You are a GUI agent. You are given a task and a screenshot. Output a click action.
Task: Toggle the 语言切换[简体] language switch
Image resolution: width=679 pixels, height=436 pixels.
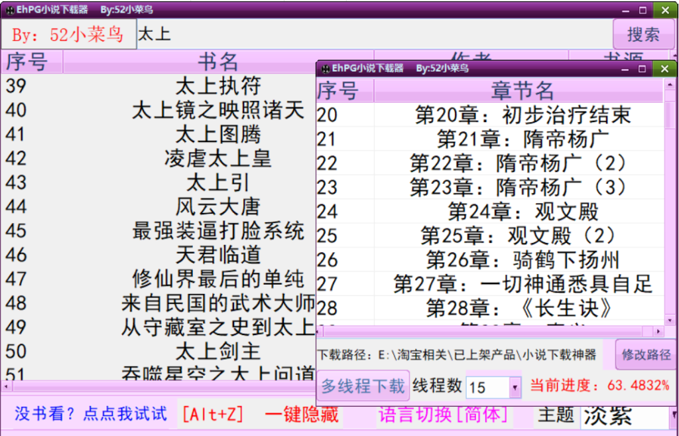click(x=444, y=415)
